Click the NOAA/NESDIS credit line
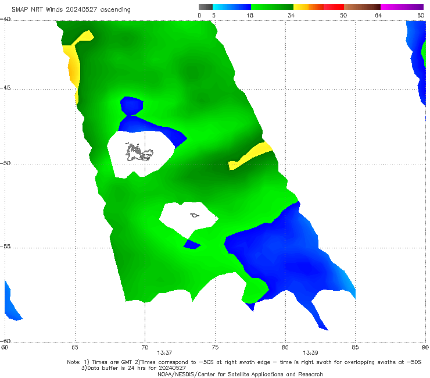The height and width of the screenshot is (378, 430). (x=240, y=374)
